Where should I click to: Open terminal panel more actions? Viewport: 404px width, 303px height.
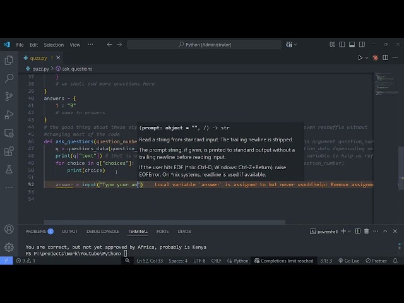(376, 231)
